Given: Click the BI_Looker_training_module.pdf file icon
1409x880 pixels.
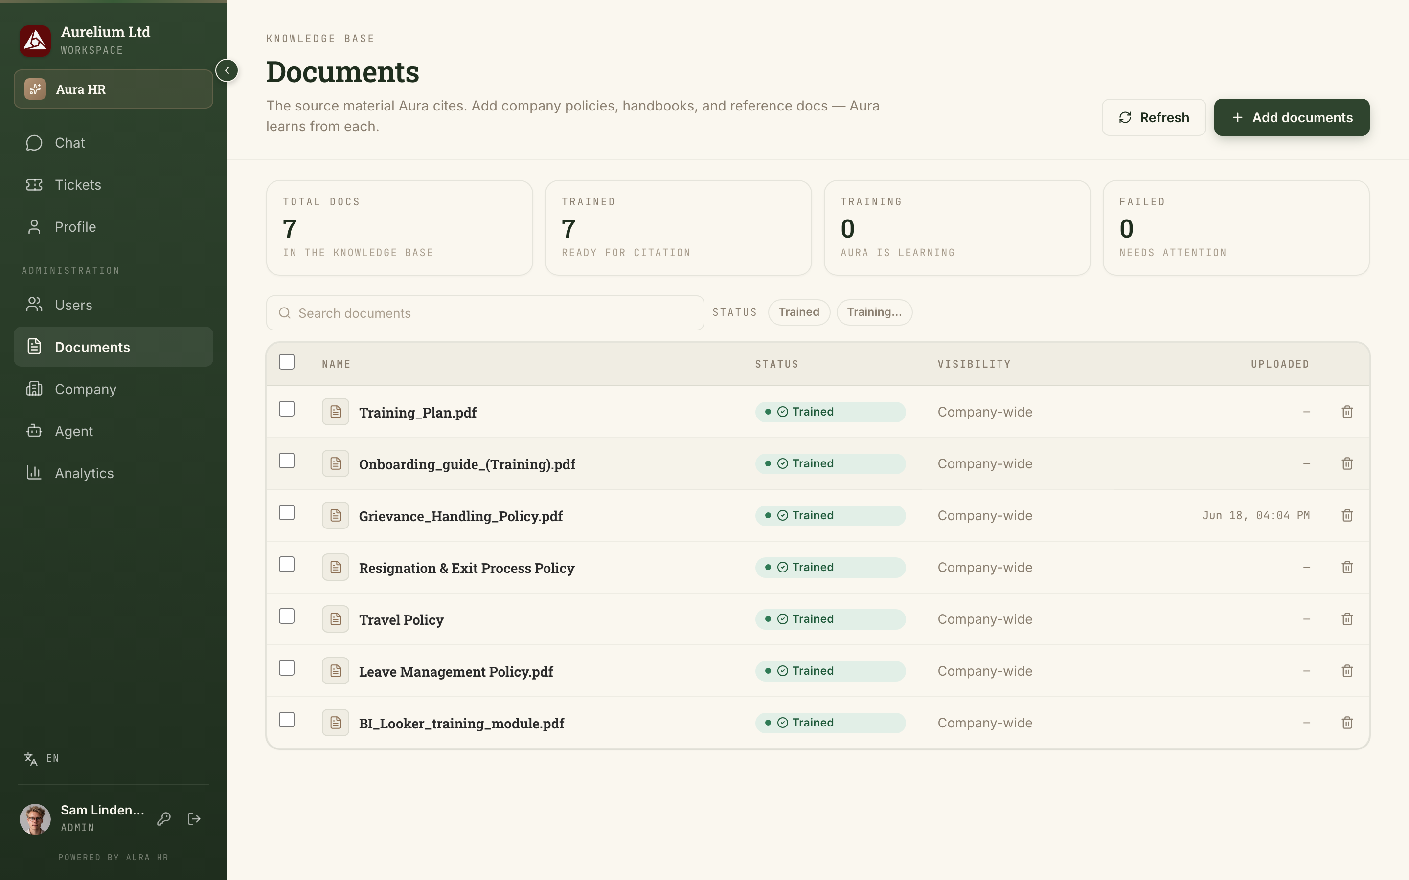Looking at the screenshot, I should point(335,723).
